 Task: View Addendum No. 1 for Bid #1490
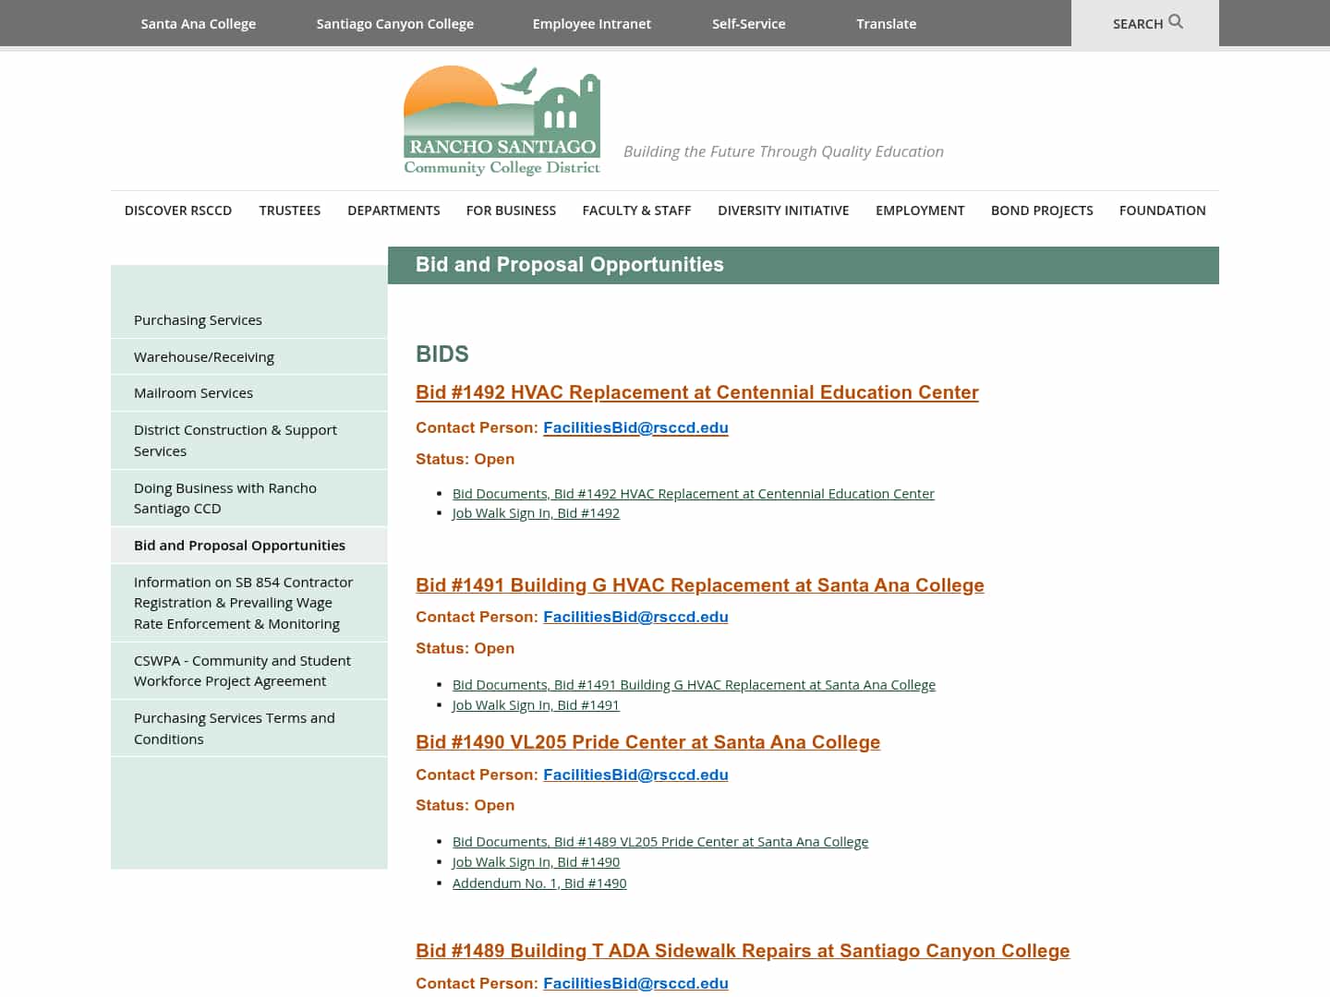tap(539, 883)
